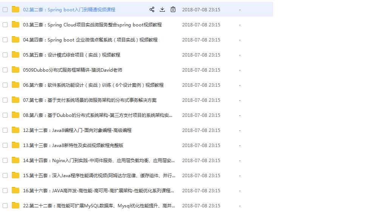Image resolution: width=373 pixels, height=213 pixels.
Task: Check the box for 16.第十六套 JAVA高并发
Action: [x=5, y=190]
